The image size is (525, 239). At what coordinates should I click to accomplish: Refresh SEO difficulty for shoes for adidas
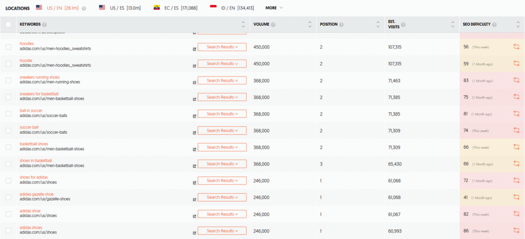[516, 181]
